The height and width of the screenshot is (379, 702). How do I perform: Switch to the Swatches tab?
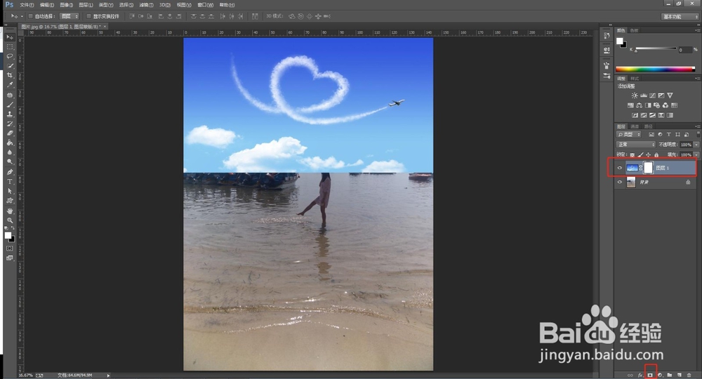point(635,30)
